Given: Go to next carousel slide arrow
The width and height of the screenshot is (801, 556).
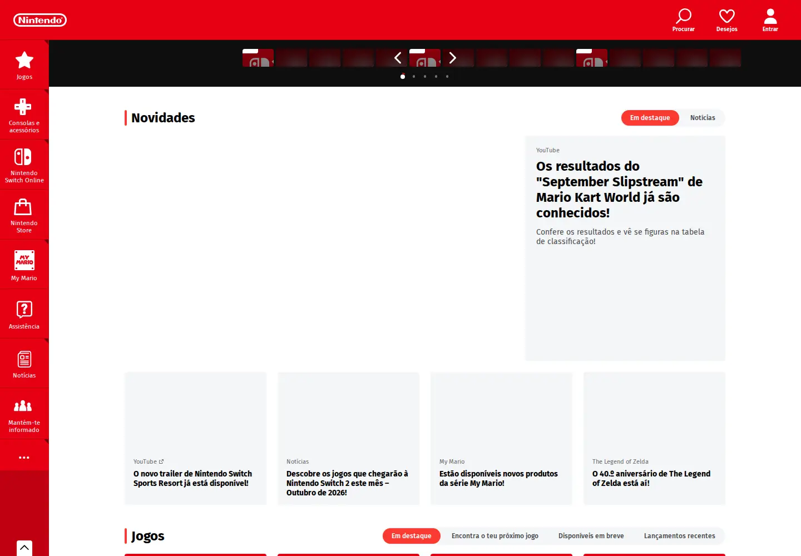Looking at the screenshot, I should click(452, 58).
